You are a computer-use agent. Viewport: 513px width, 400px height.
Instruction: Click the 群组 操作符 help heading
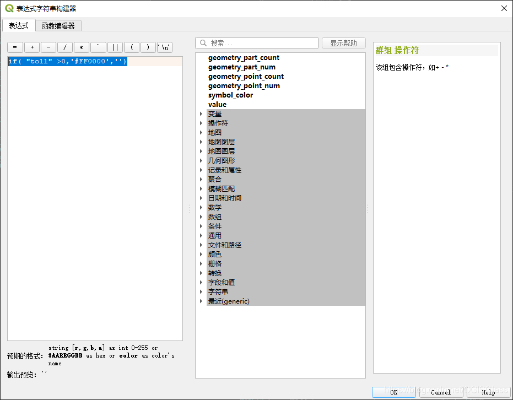point(397,50)
